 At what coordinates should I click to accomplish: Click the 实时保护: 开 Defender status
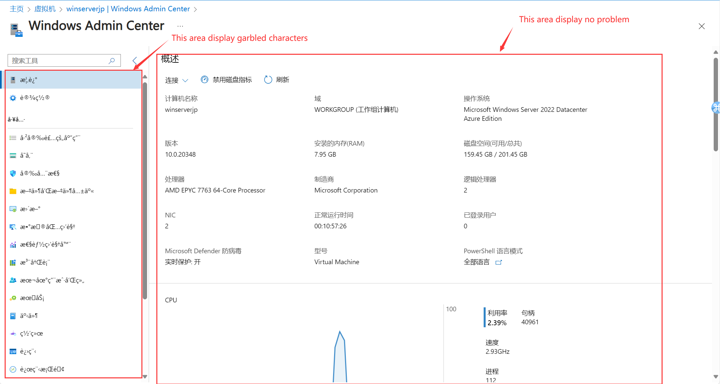[183, 262]
